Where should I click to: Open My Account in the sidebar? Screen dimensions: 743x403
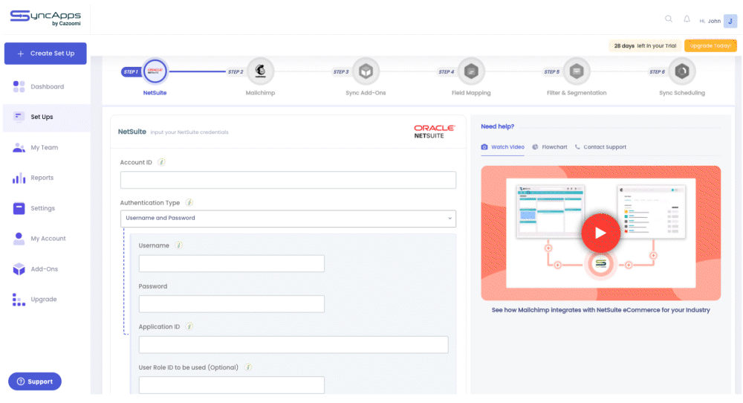pos(48,239)
